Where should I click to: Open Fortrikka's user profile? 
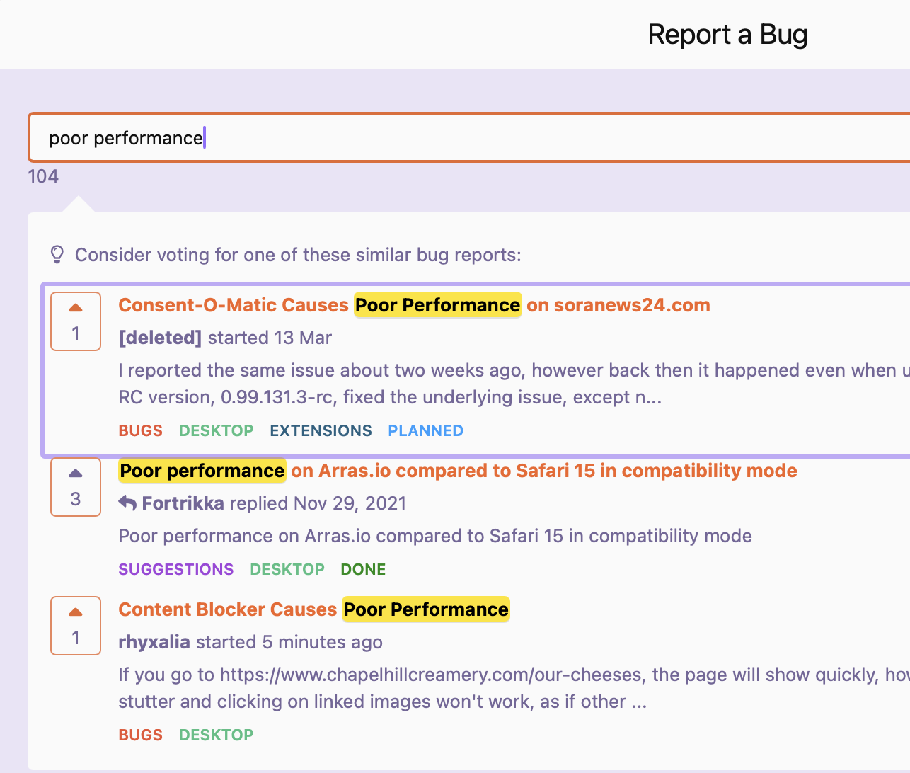[183, 503]
